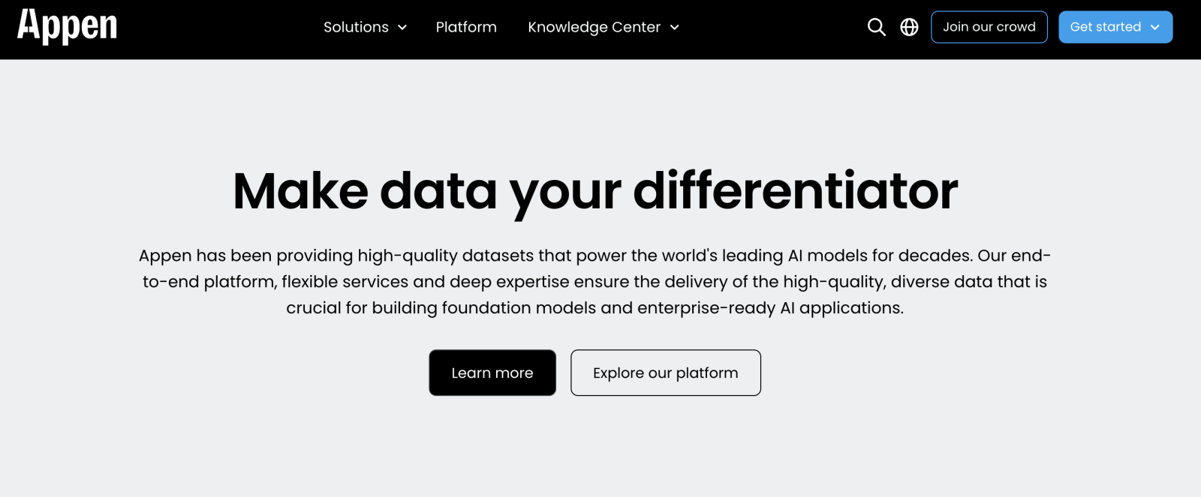Open the Get started chevron arrow
Screen dimensions: 1201x497
coord(1155,28)
